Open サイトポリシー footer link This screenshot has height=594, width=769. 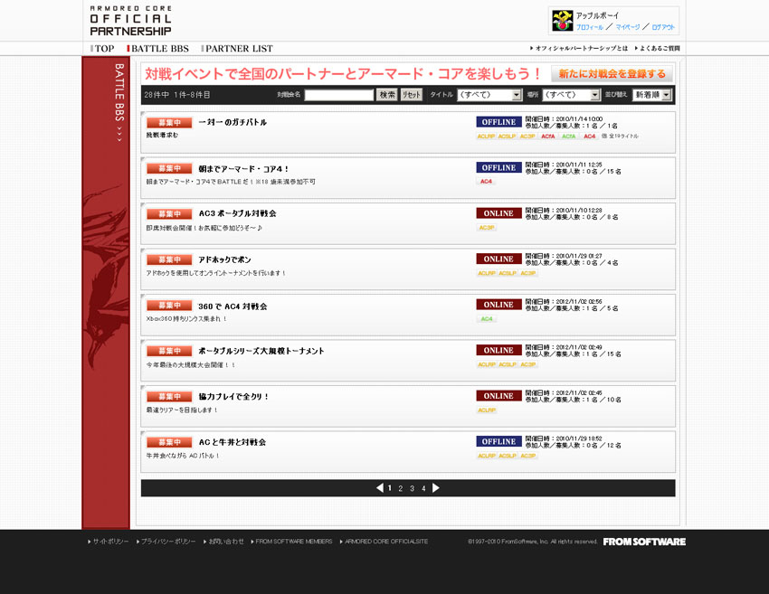(110, 542)
